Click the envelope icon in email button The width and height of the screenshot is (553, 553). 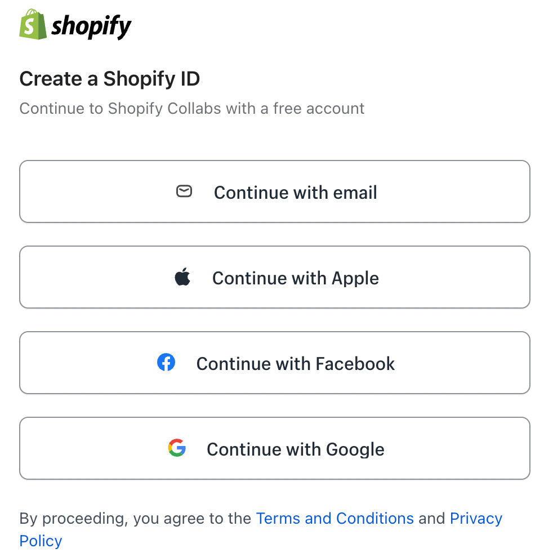(184, 191)
